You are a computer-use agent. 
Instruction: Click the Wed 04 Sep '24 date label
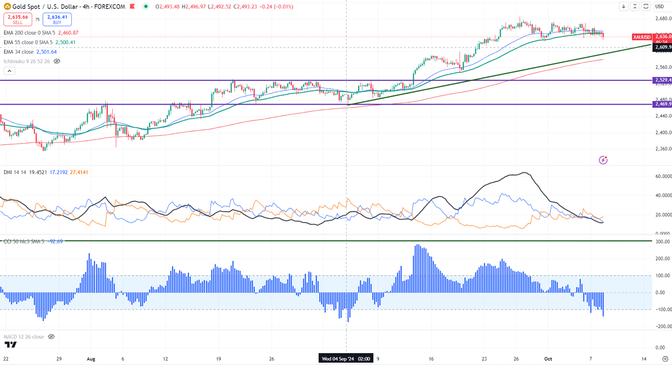pyautogui.click(x=346, y=359)
